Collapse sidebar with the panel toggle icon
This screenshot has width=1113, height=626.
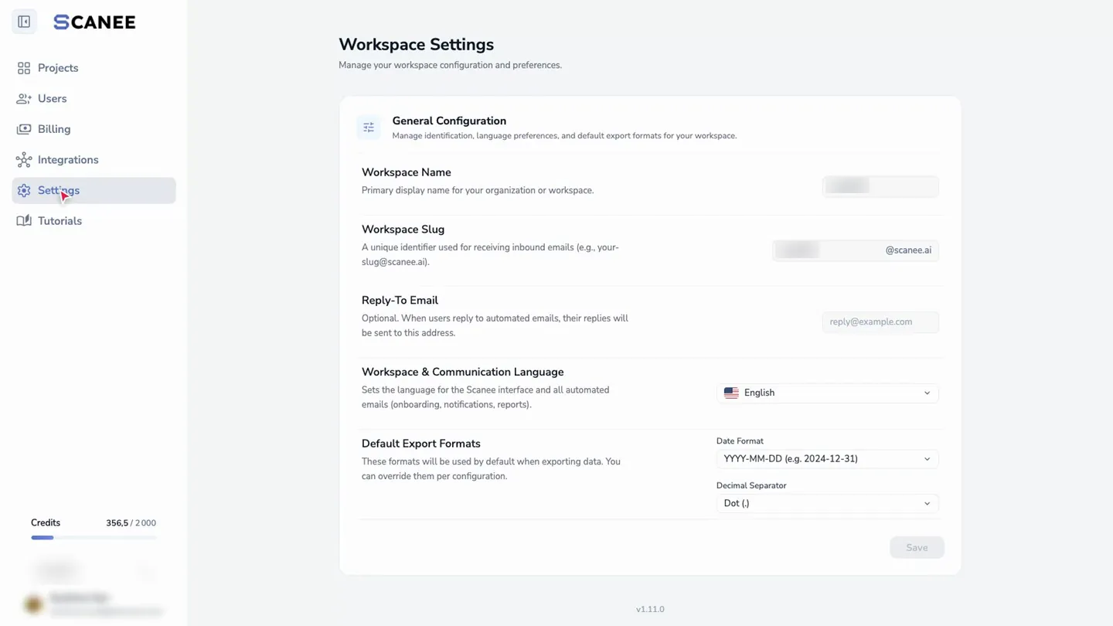(24, 22)
